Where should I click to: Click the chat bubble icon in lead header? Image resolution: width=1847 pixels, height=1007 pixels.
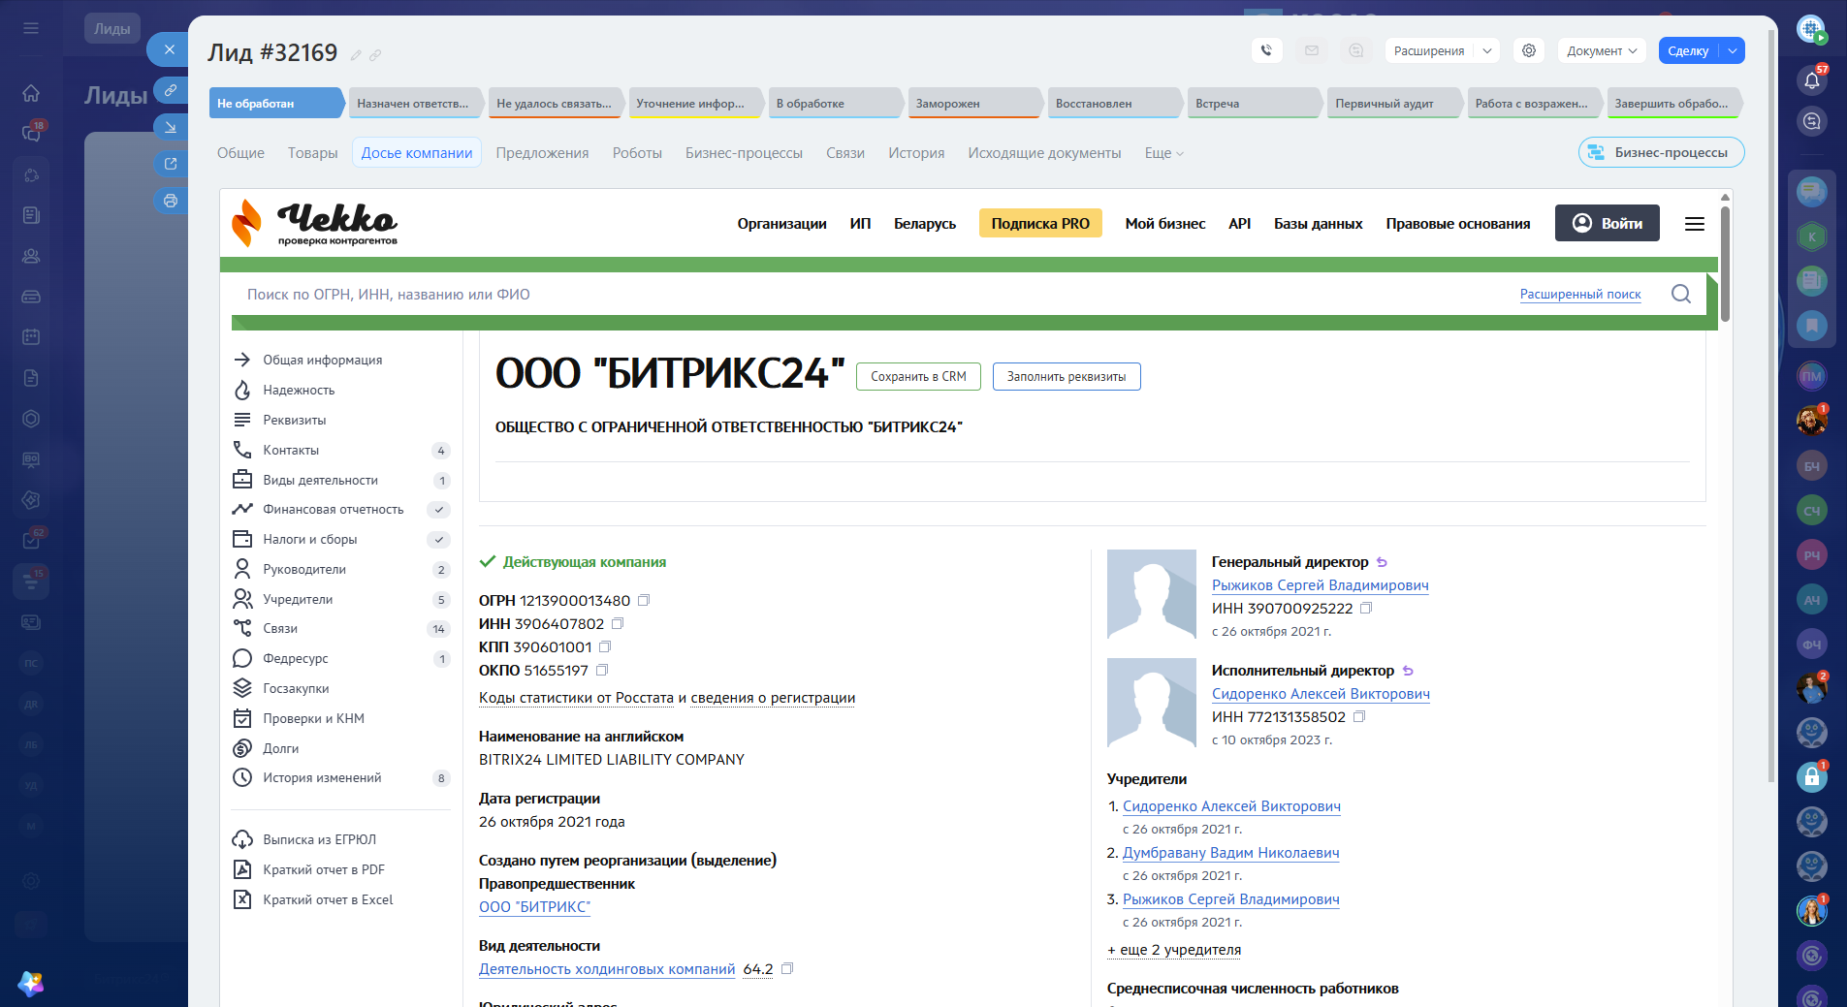coord(1356,50)
